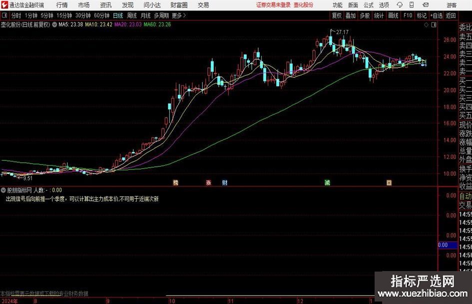Click the 壹化股份(日线 前复权) chart title
The width and height of the screenshot is (472, 304).
tap(25, 24)
